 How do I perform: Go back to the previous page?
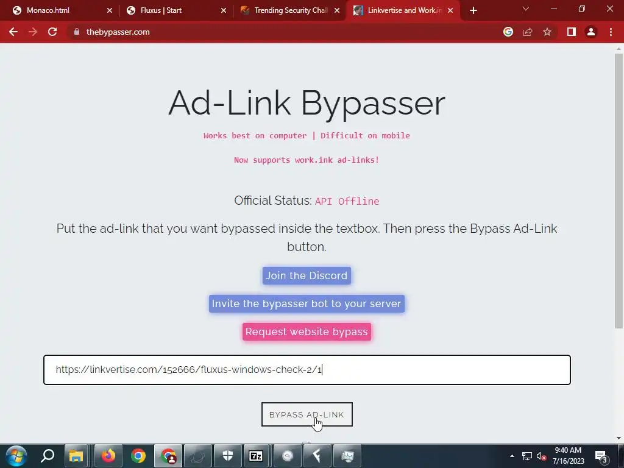13,32
